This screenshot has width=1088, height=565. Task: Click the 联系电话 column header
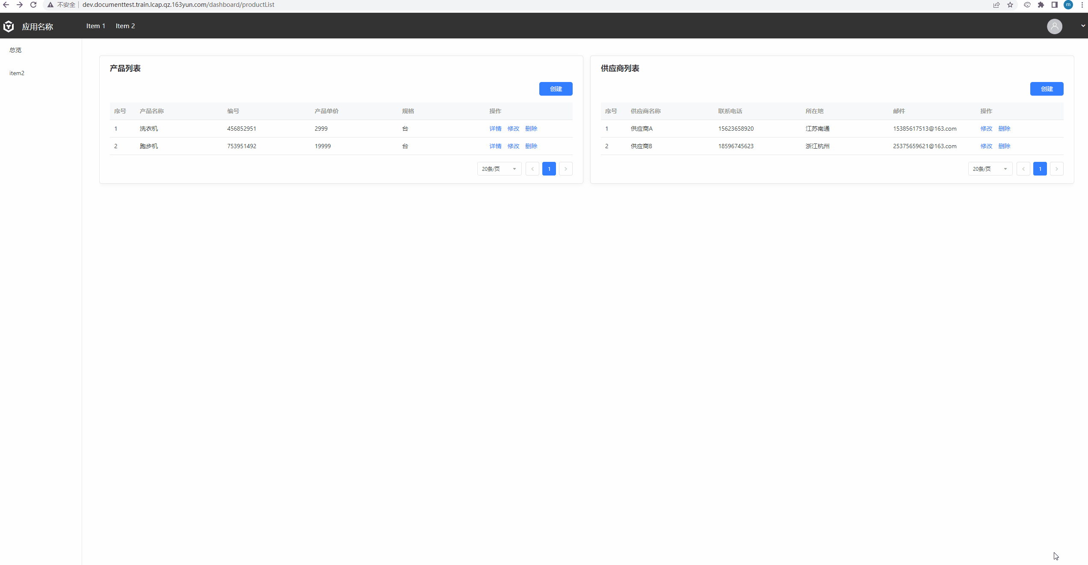730,111
